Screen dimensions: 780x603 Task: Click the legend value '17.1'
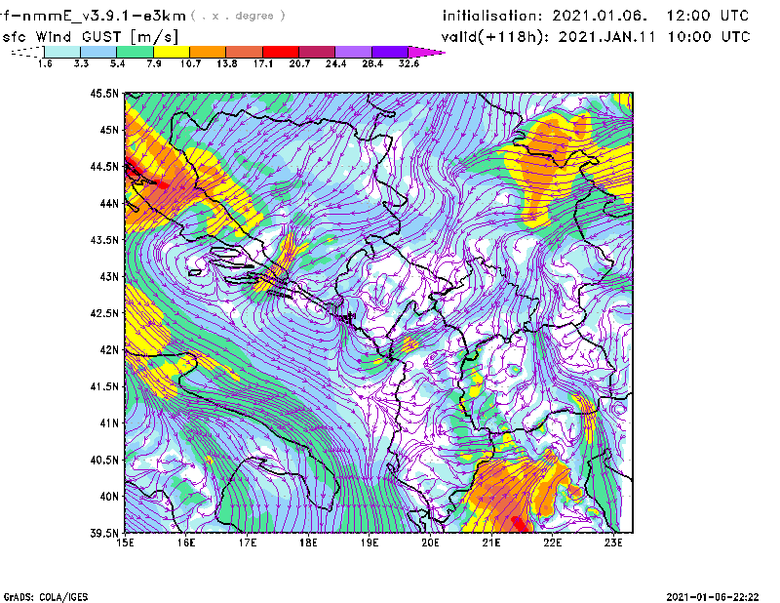click(x=263, y=63)
